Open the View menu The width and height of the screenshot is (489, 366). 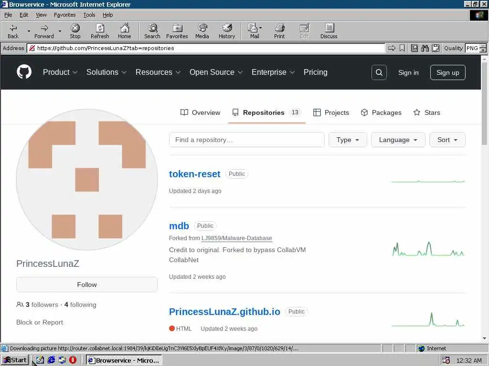(41, 15)
